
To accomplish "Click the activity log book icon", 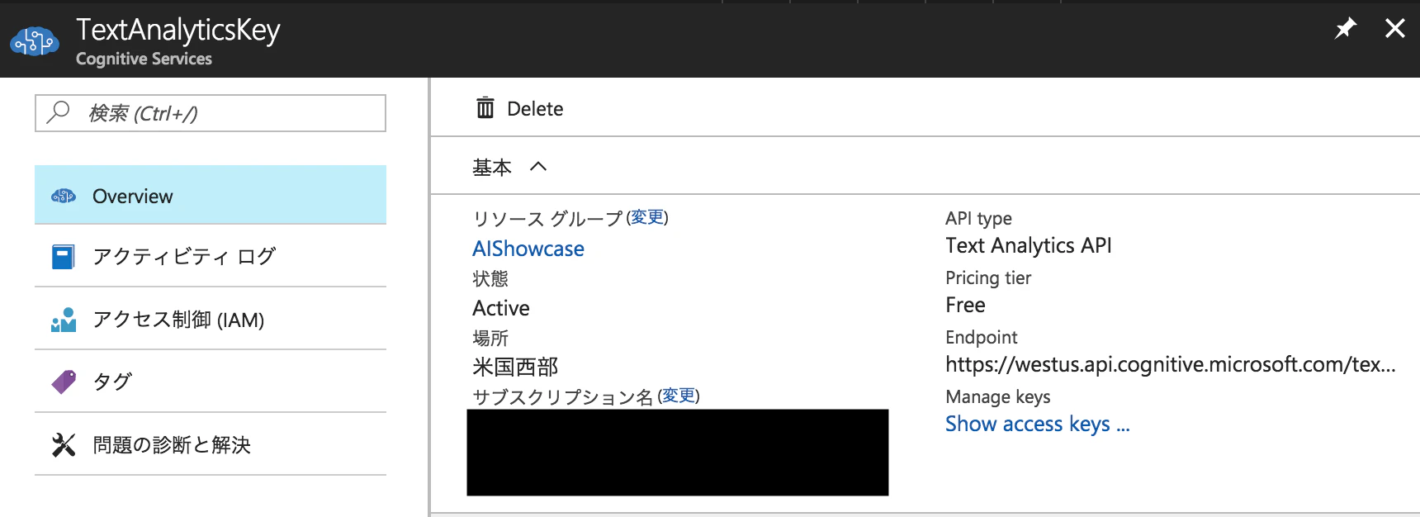I will (64, 257).
